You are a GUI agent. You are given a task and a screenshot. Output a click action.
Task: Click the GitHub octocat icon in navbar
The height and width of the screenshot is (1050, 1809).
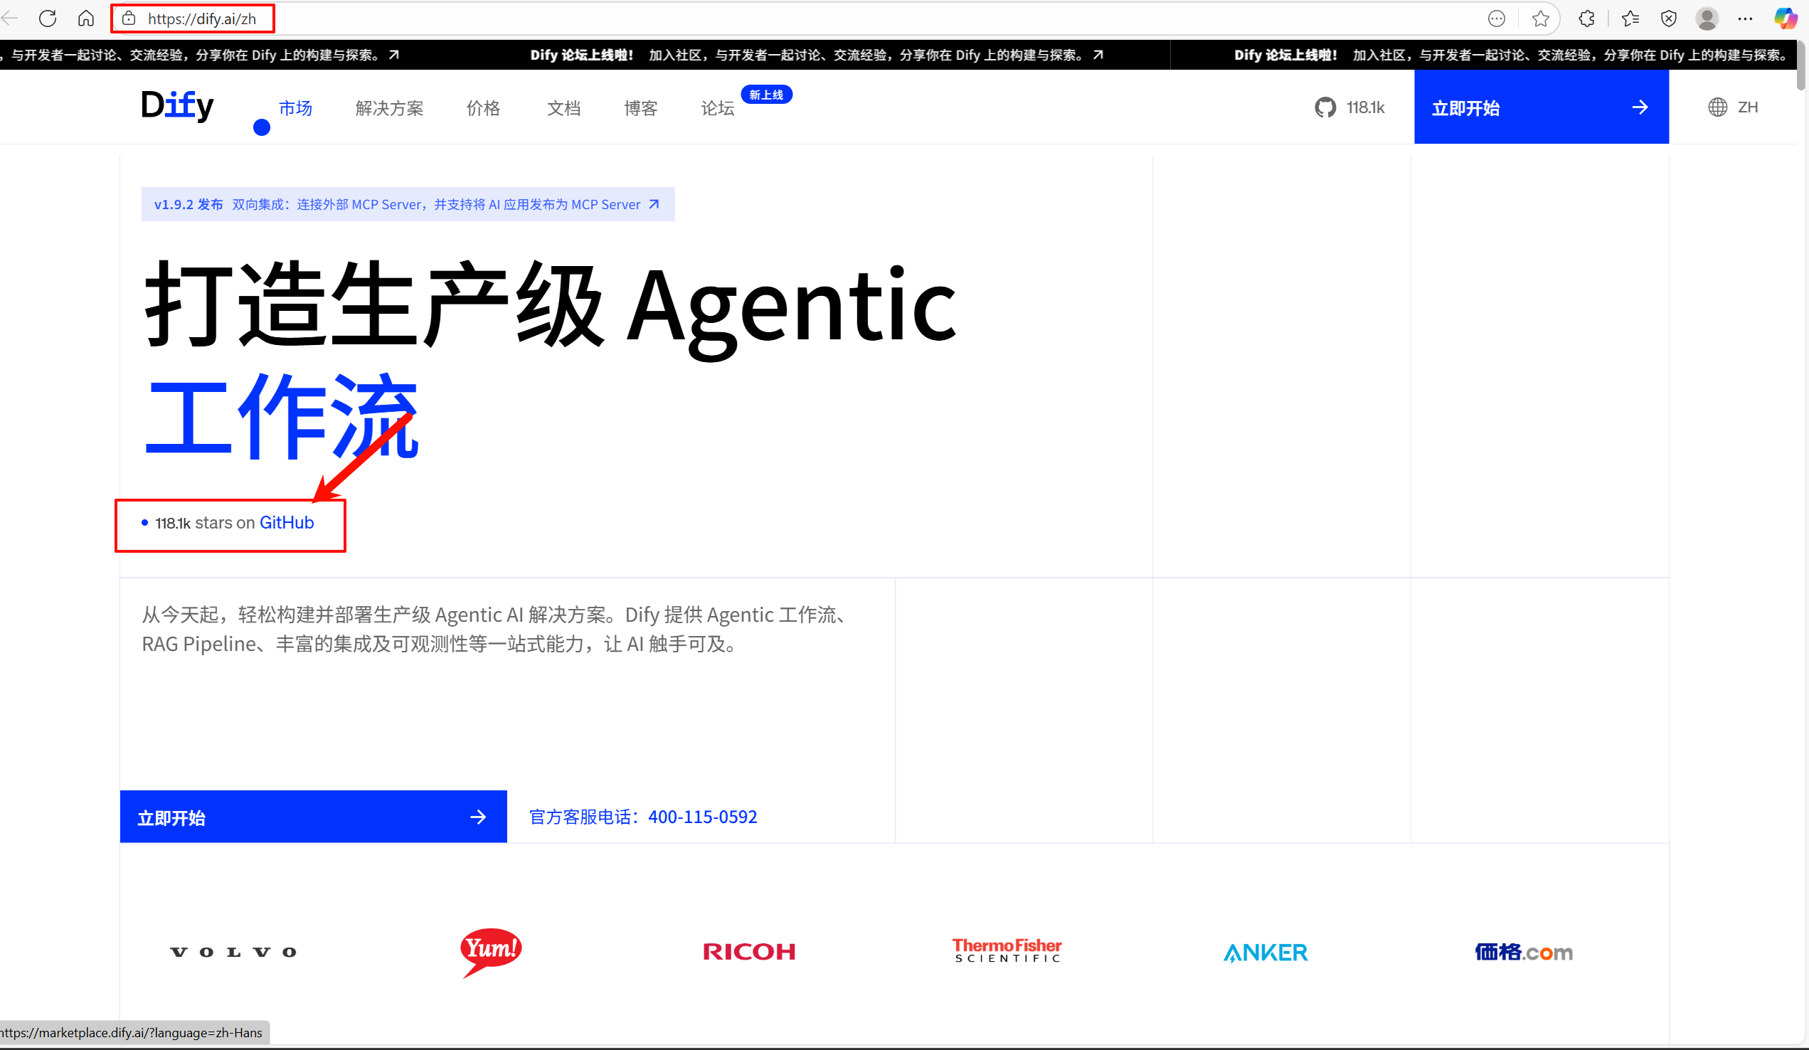1325,107
